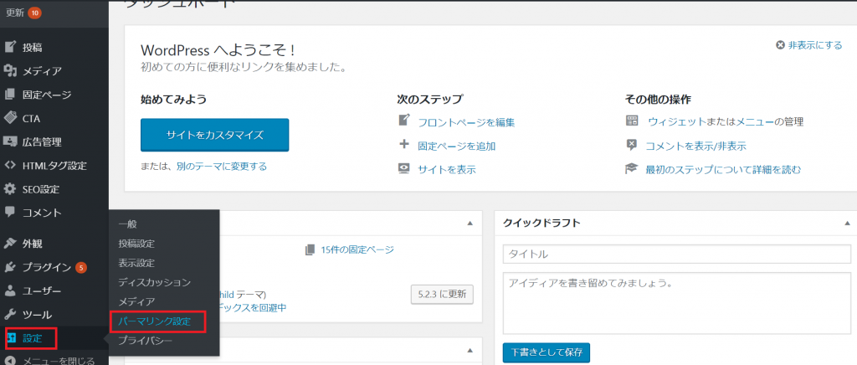
Task: Select パーマリンク設定 in the submenu
Action: 154,321
